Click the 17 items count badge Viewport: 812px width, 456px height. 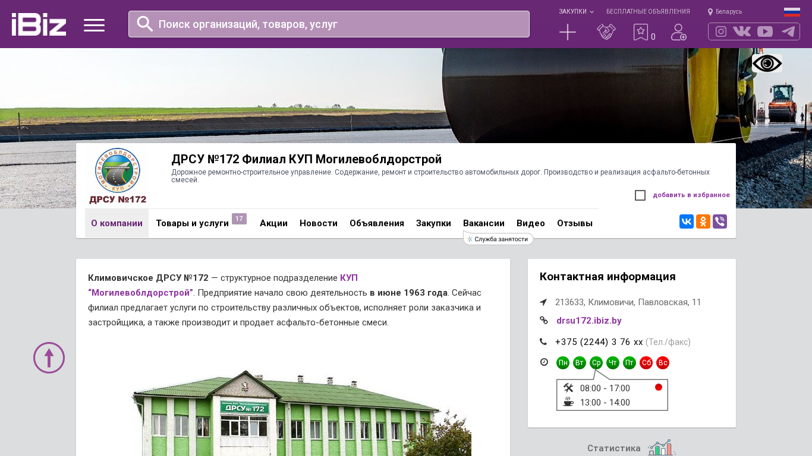pyautogui.click(x=239, y=219)
